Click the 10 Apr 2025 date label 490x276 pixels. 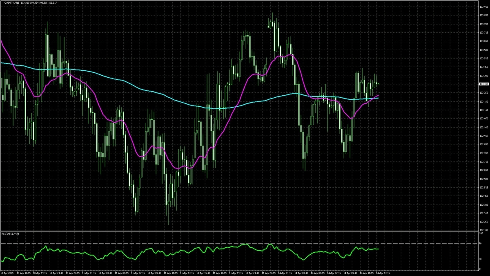click(7, 272)
